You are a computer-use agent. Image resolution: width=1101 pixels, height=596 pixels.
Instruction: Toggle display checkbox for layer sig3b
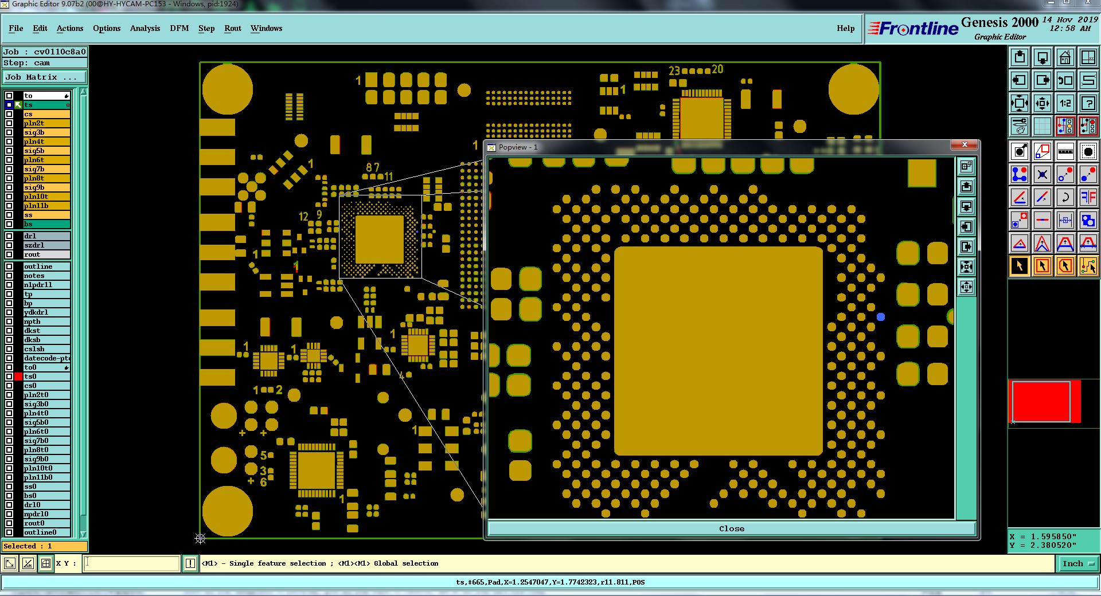[x=9, y=132]
